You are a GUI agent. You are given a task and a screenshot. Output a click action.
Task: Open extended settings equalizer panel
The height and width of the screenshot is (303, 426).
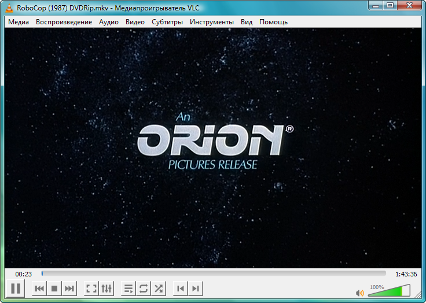106,289
